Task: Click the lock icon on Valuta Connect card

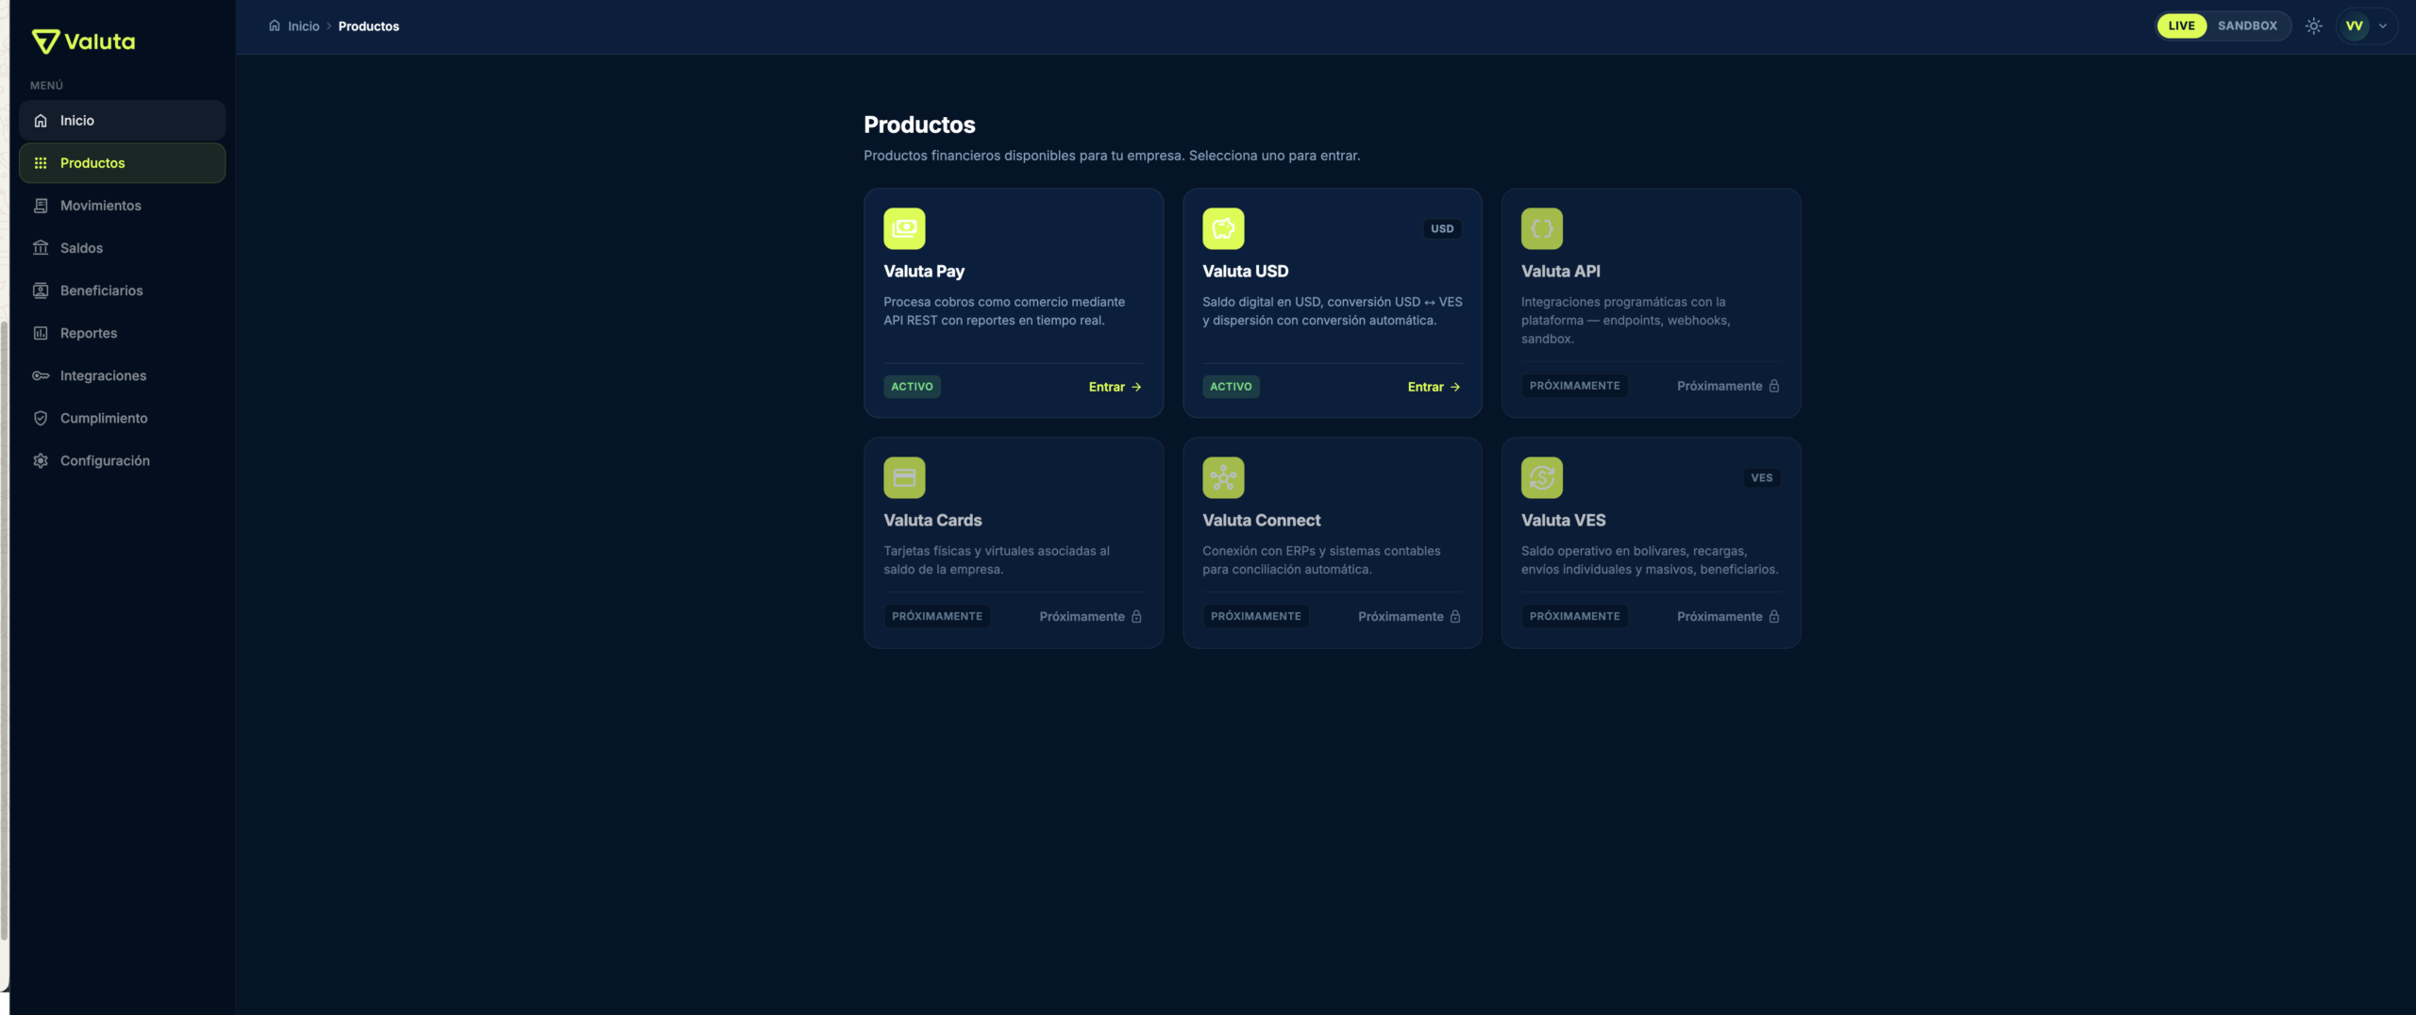Action: click(x=1455, y=616)
